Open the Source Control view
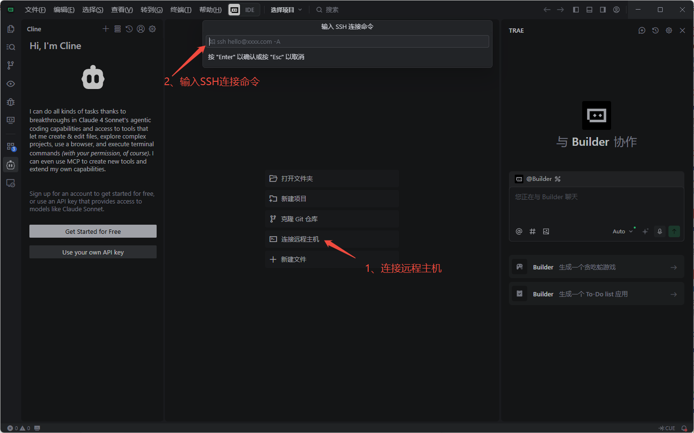 point(11,65)
